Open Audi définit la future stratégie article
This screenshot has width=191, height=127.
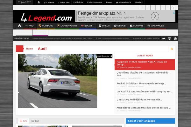145,109
